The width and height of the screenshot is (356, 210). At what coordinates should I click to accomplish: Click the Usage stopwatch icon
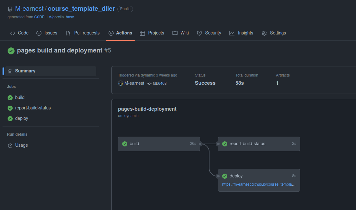click(x=10, y=145)
